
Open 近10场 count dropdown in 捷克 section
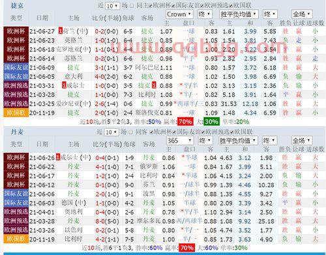pos(112,6)
